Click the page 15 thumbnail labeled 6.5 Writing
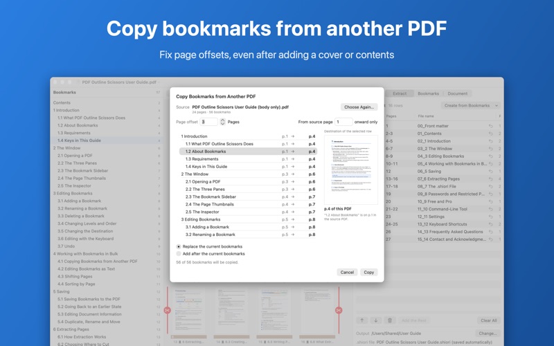 (x=274, y=313)
